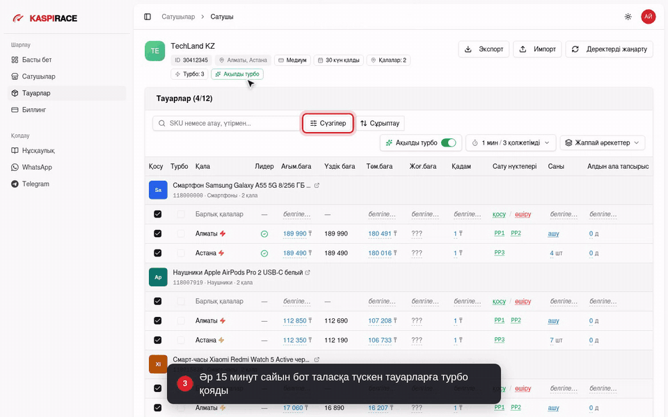Click the 'Турбо: 3' badge
This screenshot has height=417, width=668.
189,74
